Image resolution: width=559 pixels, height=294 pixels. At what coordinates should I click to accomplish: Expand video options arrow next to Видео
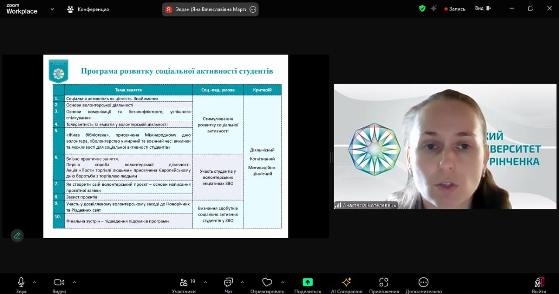click(74, 282)
